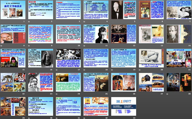Click the animation star icon under slide 19
The height and width of the screenshot is (119, 192).
point(112,70)
